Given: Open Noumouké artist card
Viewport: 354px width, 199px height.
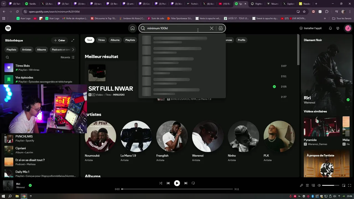Looking at the screenshot, I should pos(100,142).
